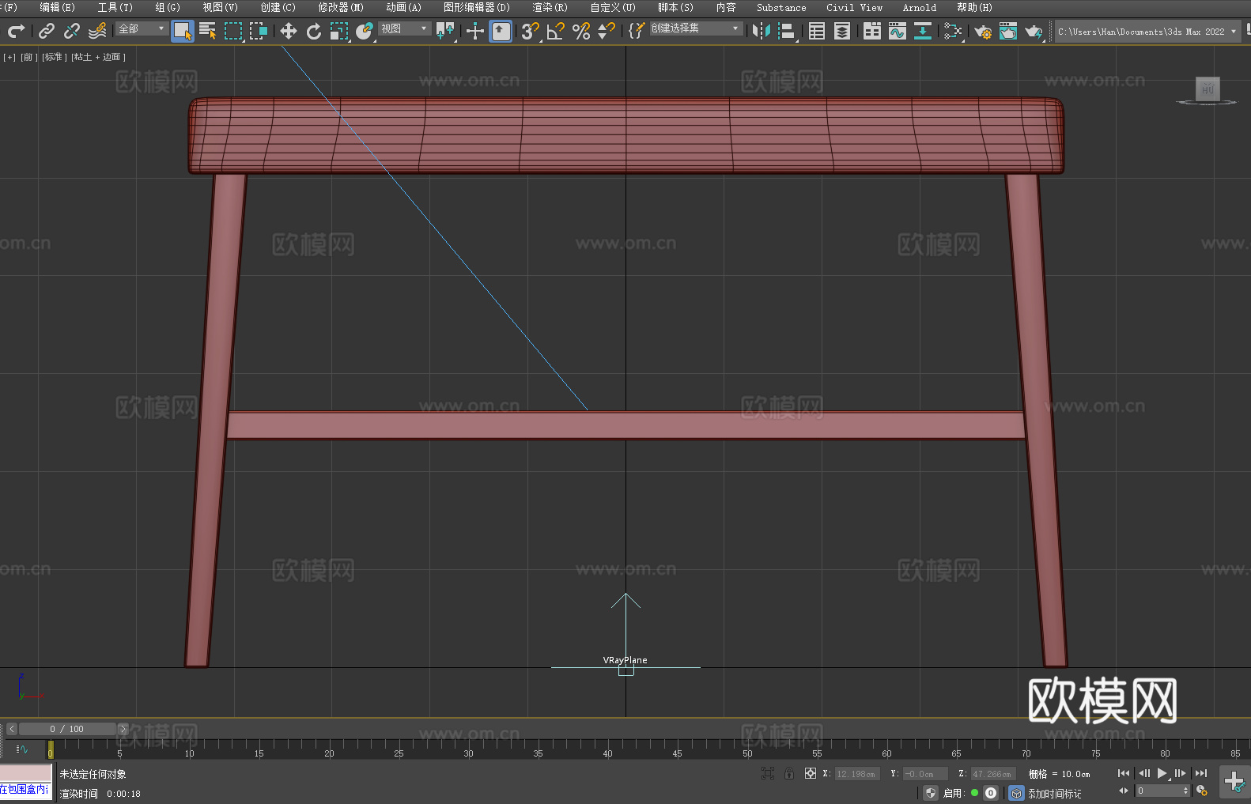Click the [标准] viewport shading label
This screenshot has width=1251, height=804.
coord(55,57)
